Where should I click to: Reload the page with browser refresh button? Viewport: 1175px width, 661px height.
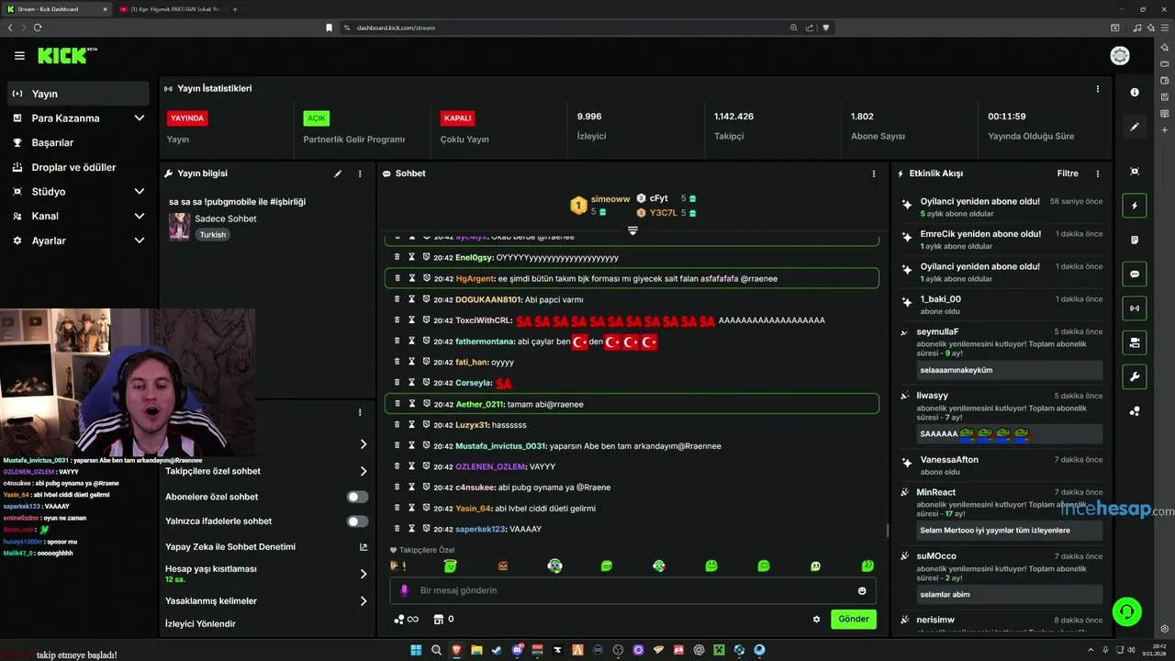coord(37,28)
